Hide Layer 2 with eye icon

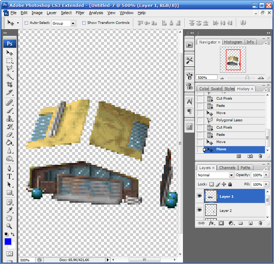[199, 210]
